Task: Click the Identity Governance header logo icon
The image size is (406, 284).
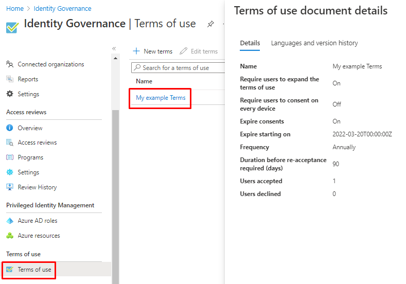Action: point(12,27)
